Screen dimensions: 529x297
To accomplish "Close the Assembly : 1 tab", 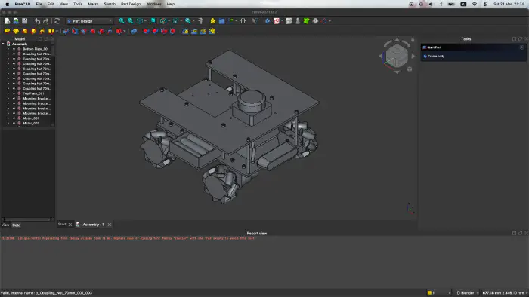I will 110,225.
